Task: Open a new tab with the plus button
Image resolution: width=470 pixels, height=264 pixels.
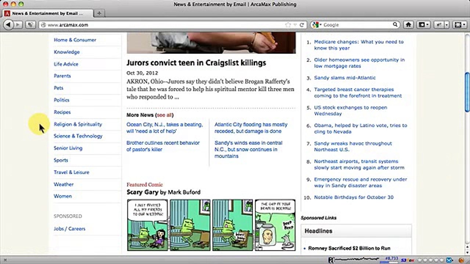Action: coord(99,13)
